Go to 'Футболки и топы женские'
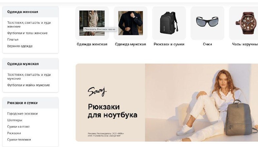258x147 pixels. (27, 33)
